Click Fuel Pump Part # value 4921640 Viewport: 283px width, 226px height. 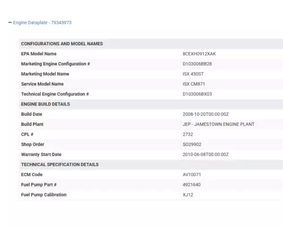[x=191, y=185]
